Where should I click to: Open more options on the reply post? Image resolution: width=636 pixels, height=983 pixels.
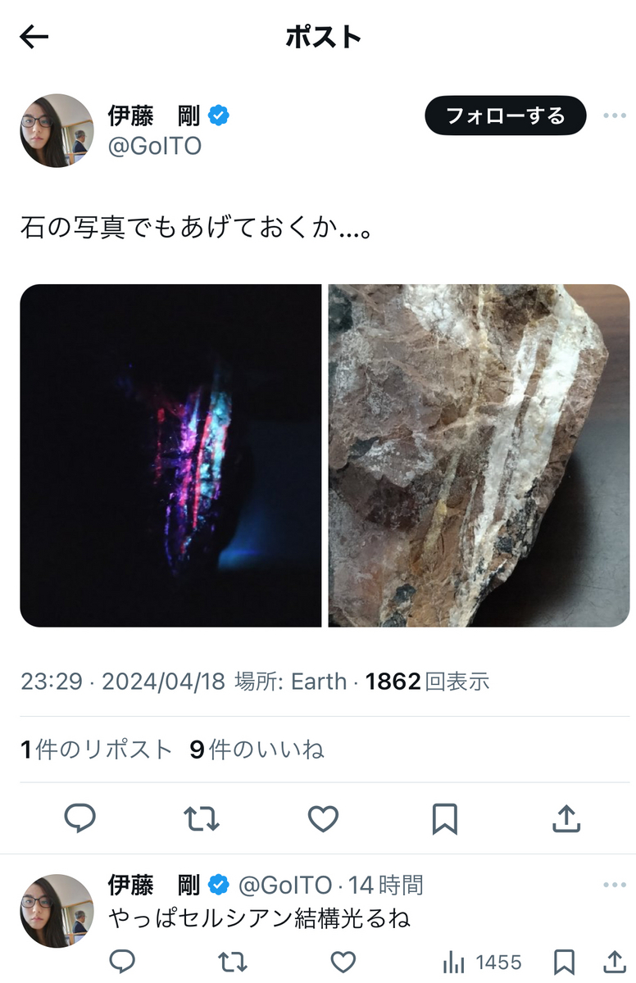pyautogui.click(x=614, y=885)
